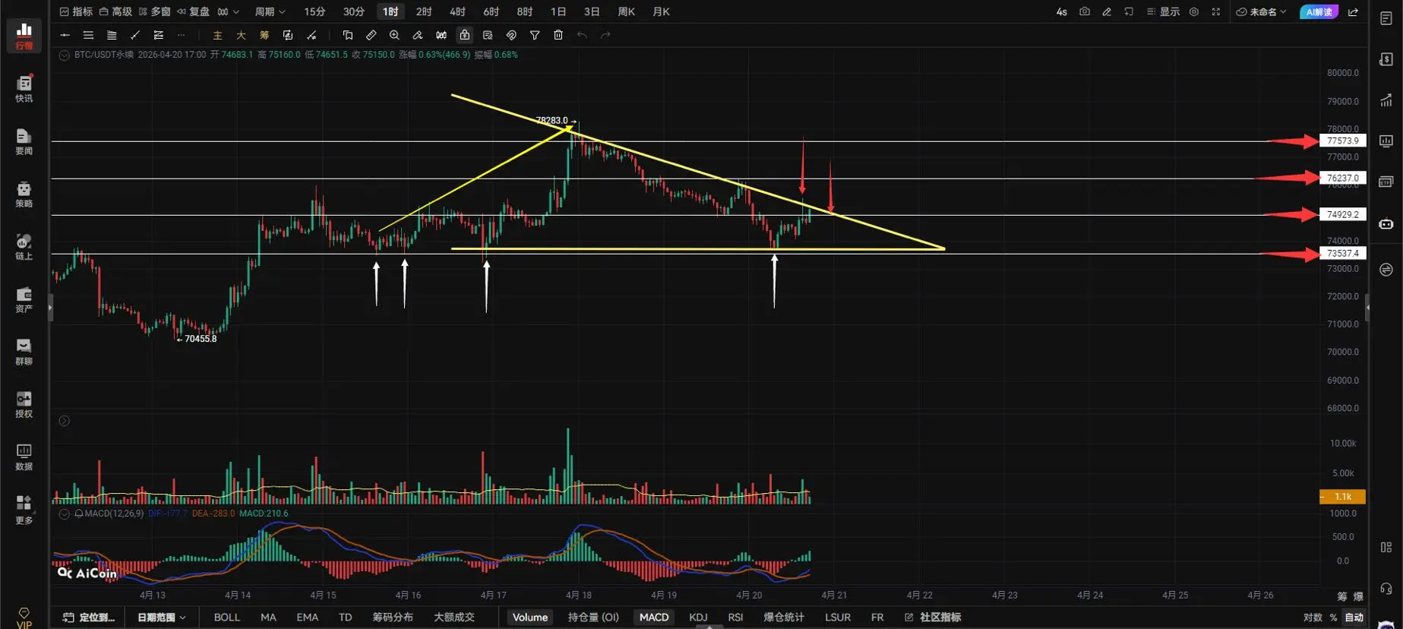
Task: Add the KDJ indicator
Action: (698, 618)
